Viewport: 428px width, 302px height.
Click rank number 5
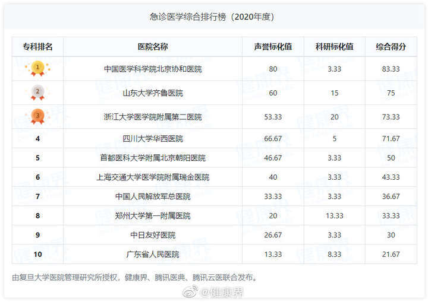tap(37, 158)
